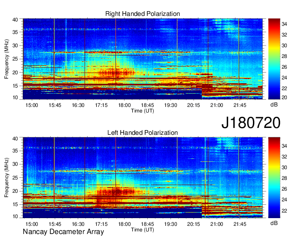Click 20:15 tick under Left Handed plot
Viewport: 292px width, 237px height.
pos(194,224)
